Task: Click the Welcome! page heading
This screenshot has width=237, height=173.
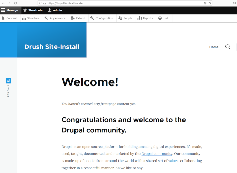Action: pyautogui.click(x=90, y=82)
